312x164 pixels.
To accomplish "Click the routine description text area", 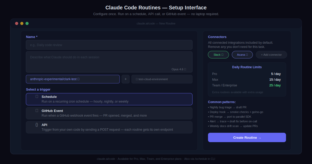I will (x=109, y=60).
